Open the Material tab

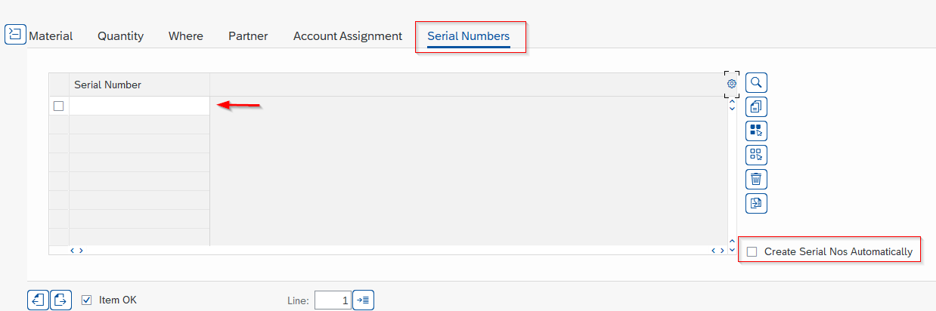pos(51,36)
